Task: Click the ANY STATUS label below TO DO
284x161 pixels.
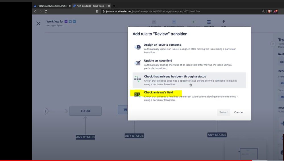Action: (85, 137)
